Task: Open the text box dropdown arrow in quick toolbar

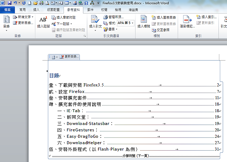Action: pyautogui.click(x=56, y=3)
